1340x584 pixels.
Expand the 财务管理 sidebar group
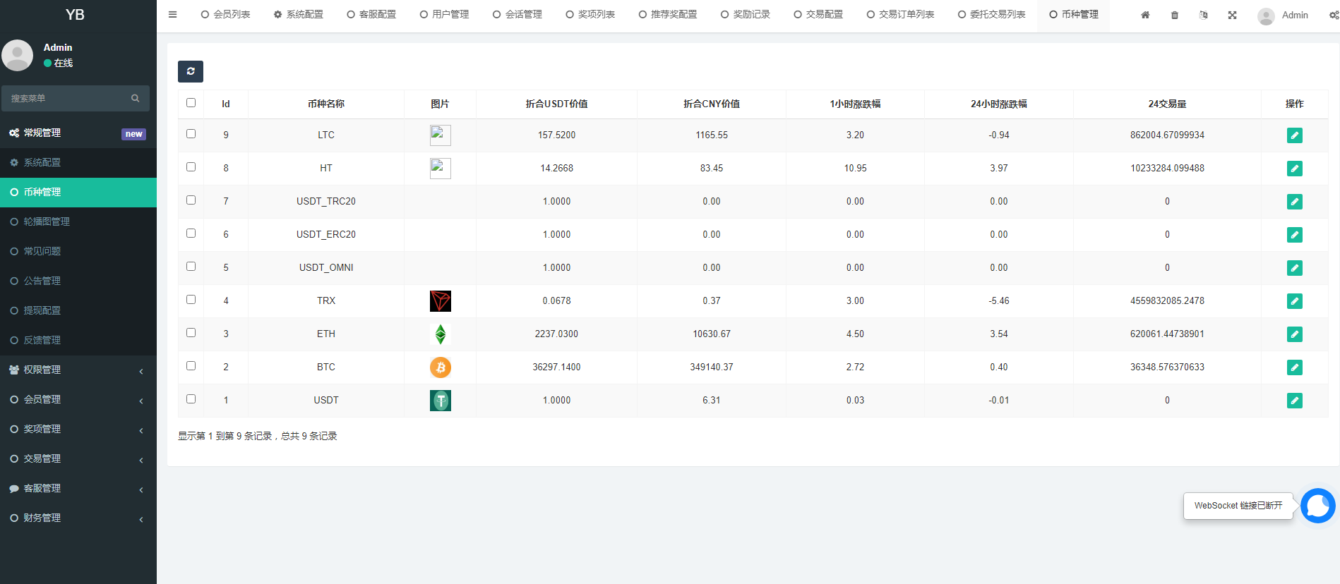pyautogui.click(x=78, y=518)
